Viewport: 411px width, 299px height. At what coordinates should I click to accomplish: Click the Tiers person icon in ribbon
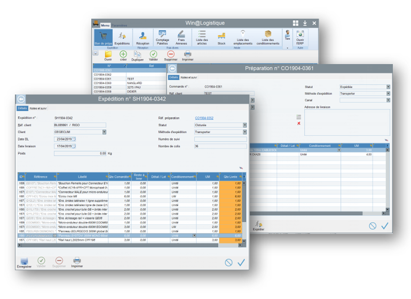click(287, 35)
